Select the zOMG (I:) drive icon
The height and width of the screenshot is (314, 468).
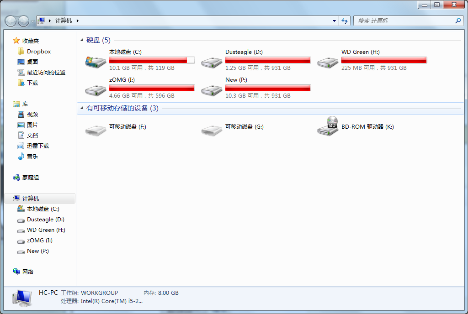[x=96, y=90]
